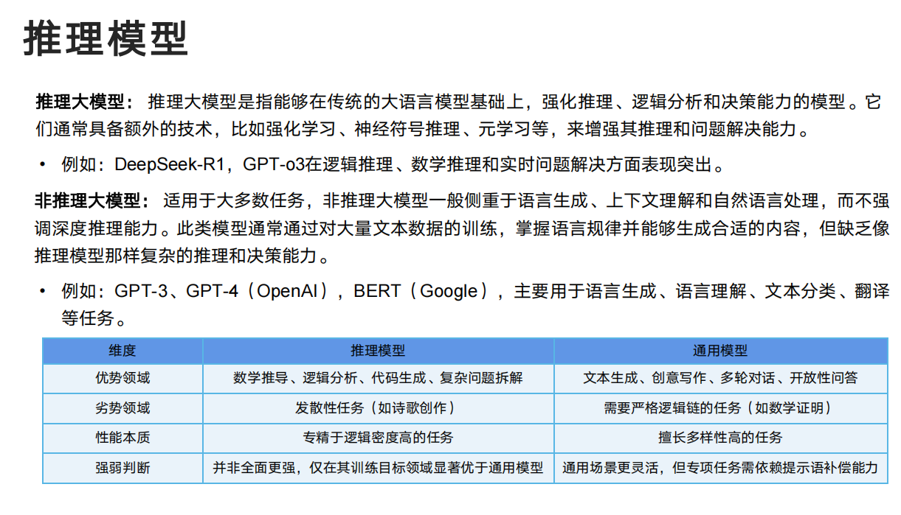Screen dimensions: 901x515
Task: Click cell 数学推导、逻辑分析、代码生成、复杂问题拆解
Action: pos(378,378)
